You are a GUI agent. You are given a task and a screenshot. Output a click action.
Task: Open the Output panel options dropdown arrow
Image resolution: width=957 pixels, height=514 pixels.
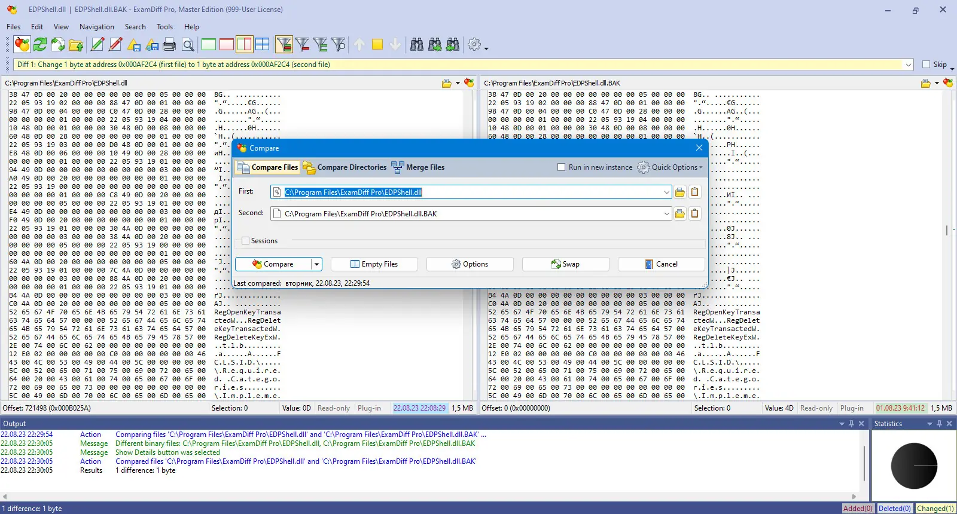[x=842, y=424]
